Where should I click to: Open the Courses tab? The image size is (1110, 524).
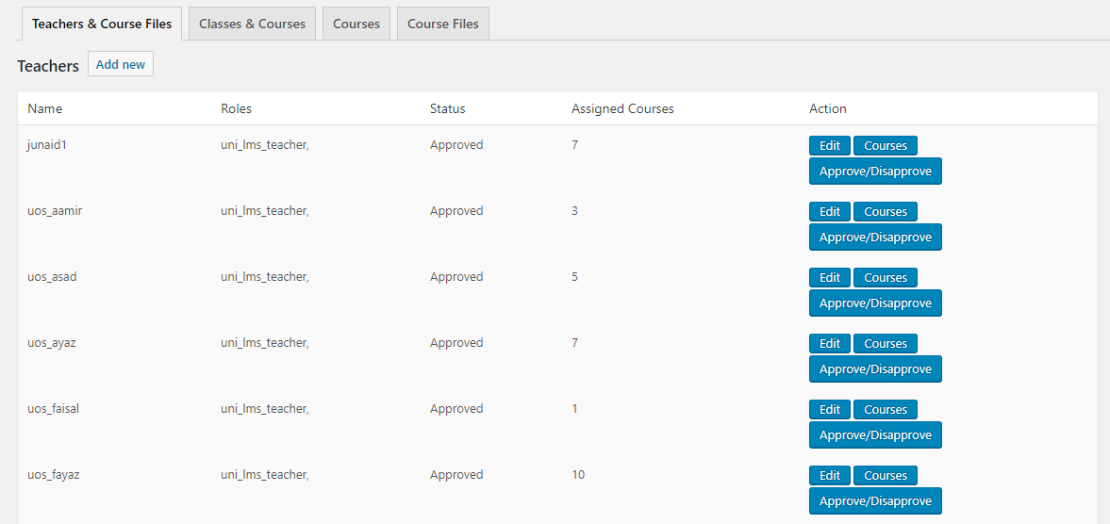[356, 24]
